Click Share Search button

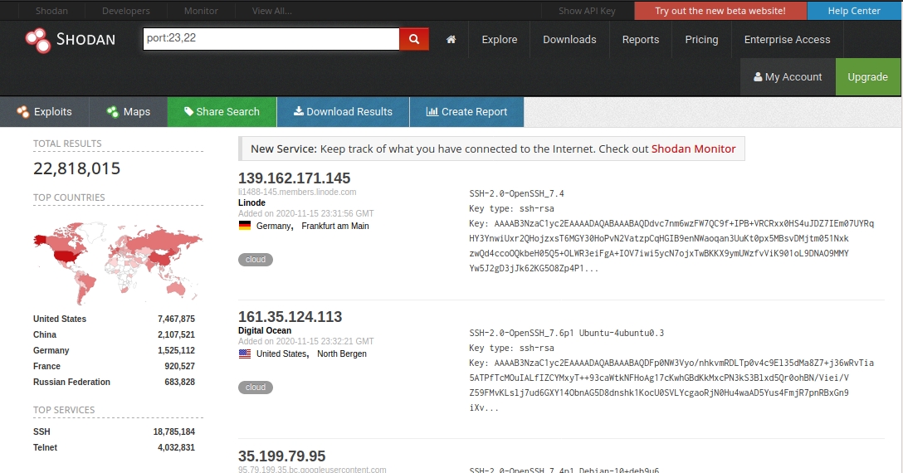(x=222, y=112)
